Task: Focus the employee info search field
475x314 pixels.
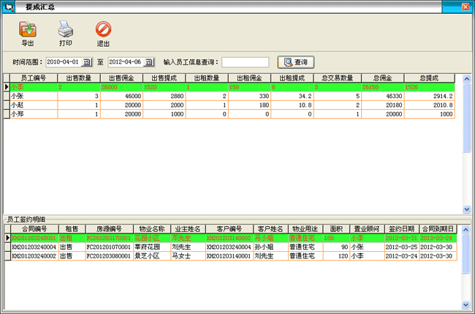Action: point(245,62)
